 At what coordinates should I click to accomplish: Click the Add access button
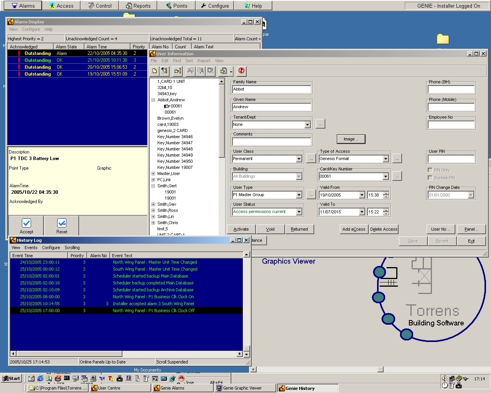coord(354,229)
